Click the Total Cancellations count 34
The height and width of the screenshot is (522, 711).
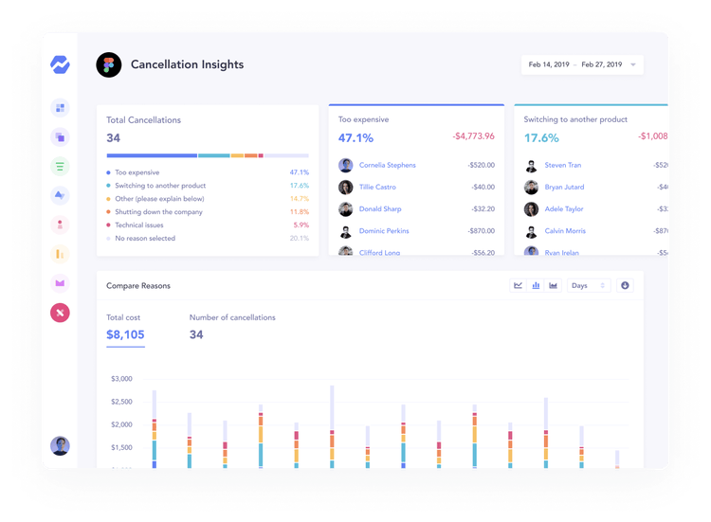tap(114, 137)
